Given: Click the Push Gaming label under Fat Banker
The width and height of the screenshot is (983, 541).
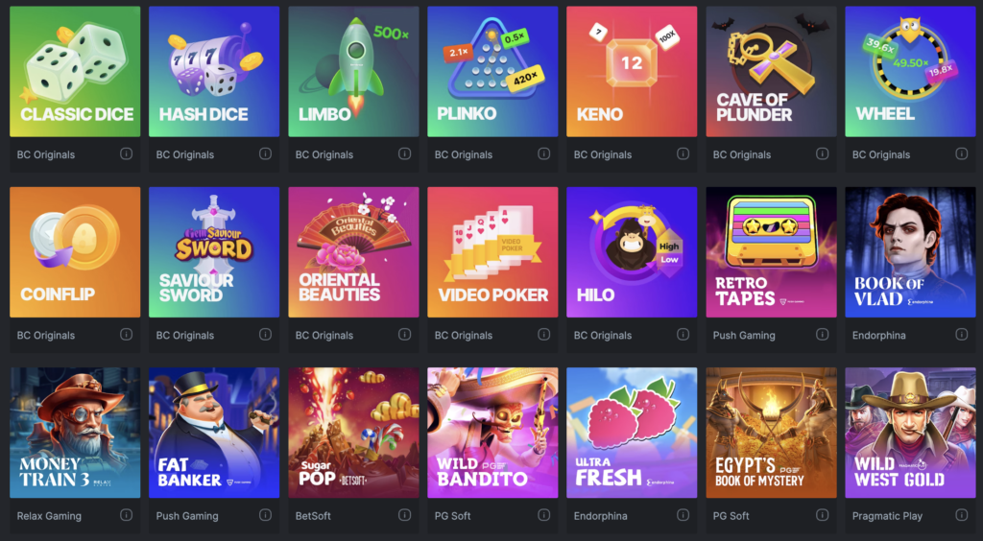Looking at the screenshot, I should click(187, 516).
